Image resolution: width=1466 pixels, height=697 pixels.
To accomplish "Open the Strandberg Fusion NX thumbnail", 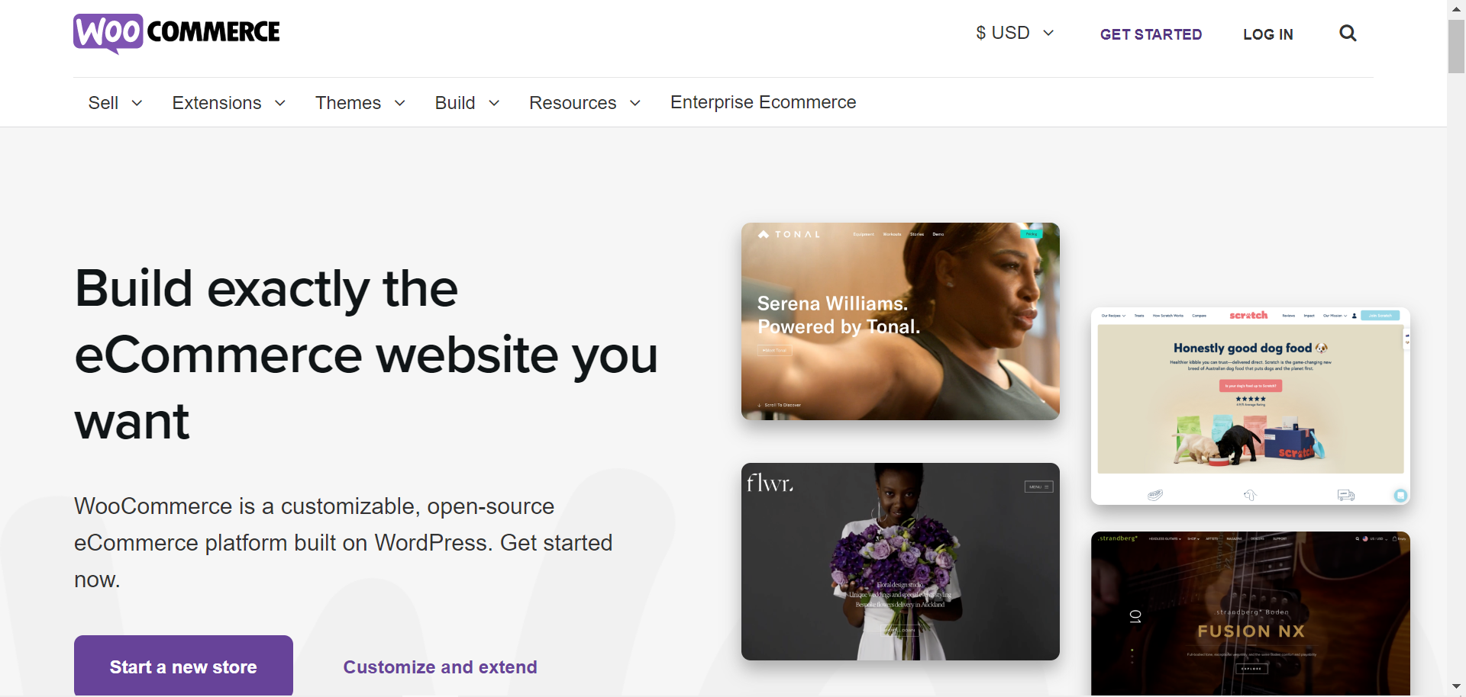I will (1250, 613).
